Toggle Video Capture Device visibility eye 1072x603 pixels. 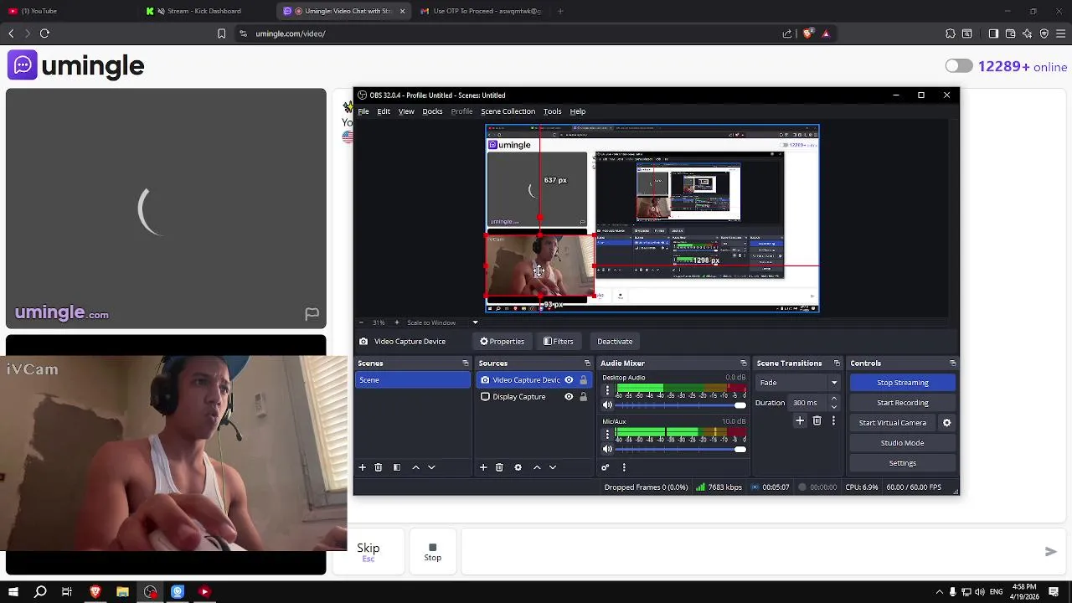[x=569, y=380]
